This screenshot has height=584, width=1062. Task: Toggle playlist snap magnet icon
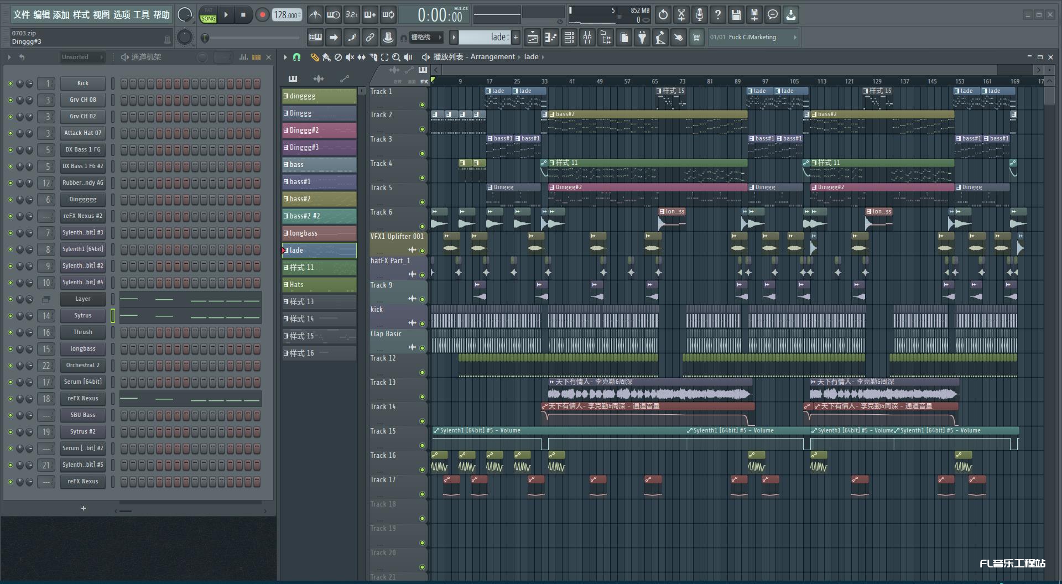point(297,57)
